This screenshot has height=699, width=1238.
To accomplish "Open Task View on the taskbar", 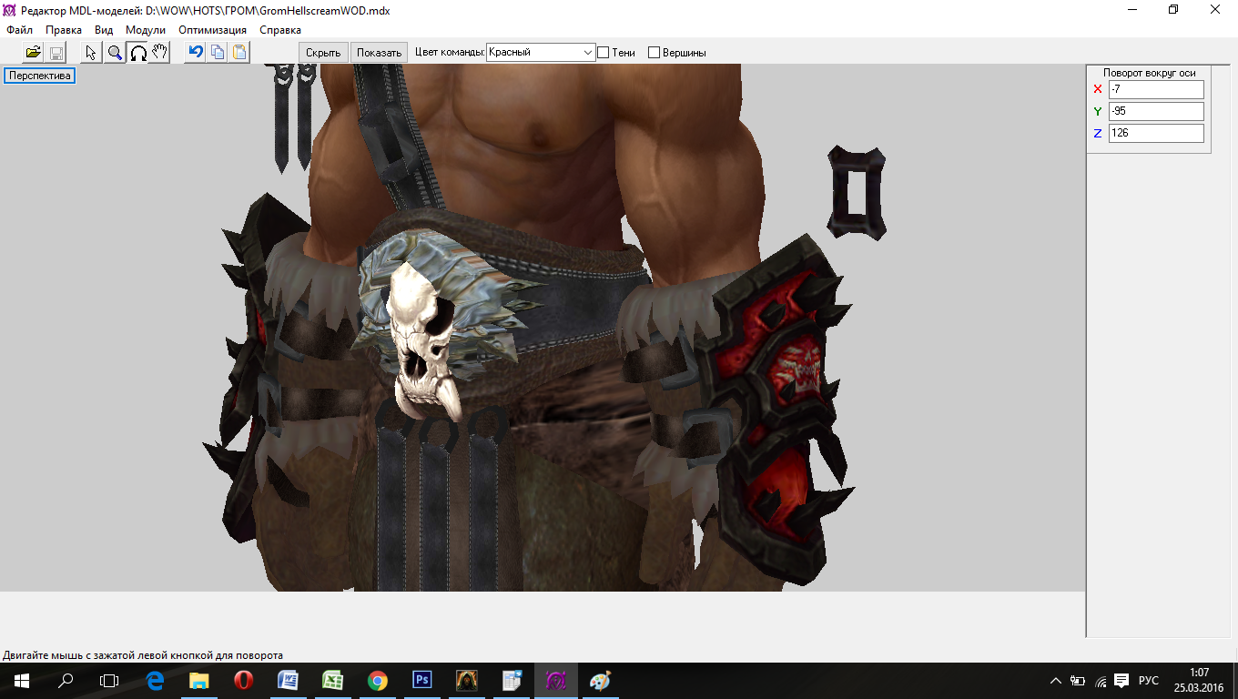I will tap(109, 681).
